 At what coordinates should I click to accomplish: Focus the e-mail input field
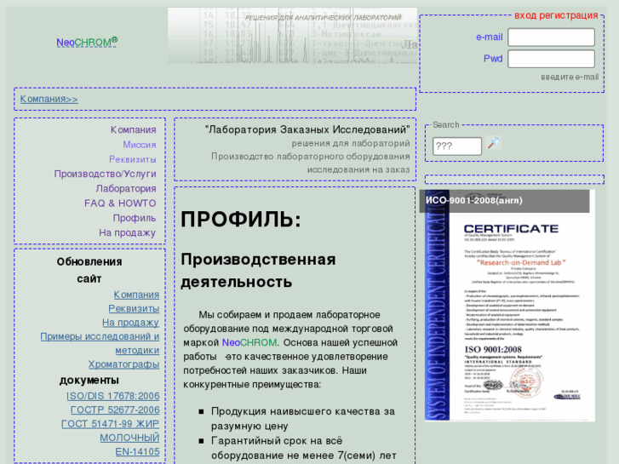(x=551, y=37)
